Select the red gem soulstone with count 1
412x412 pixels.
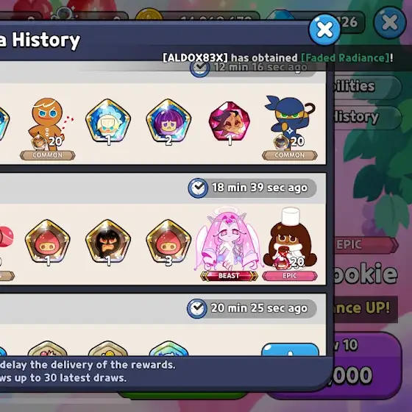(x=230, y=123)
